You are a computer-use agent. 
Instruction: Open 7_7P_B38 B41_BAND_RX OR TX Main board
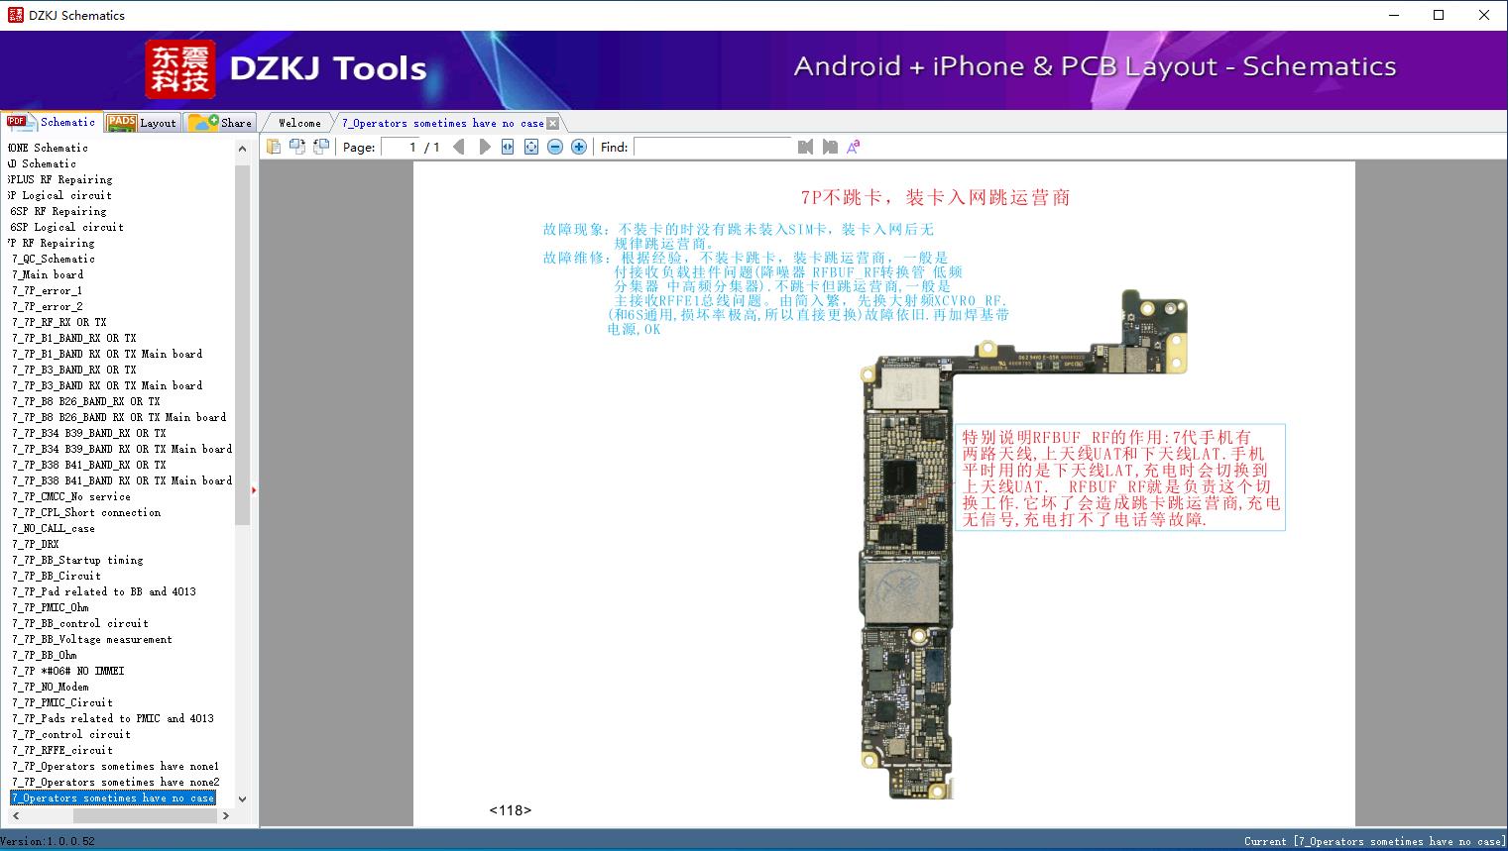[122, 480]
